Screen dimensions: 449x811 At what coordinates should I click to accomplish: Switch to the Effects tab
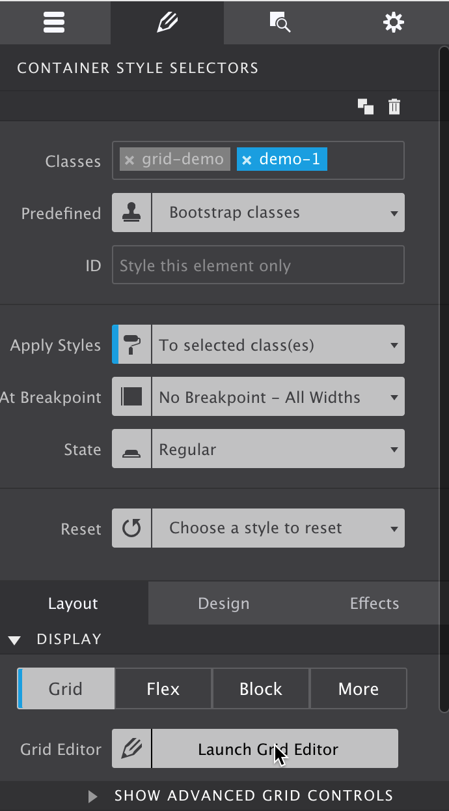coord(374,603)
